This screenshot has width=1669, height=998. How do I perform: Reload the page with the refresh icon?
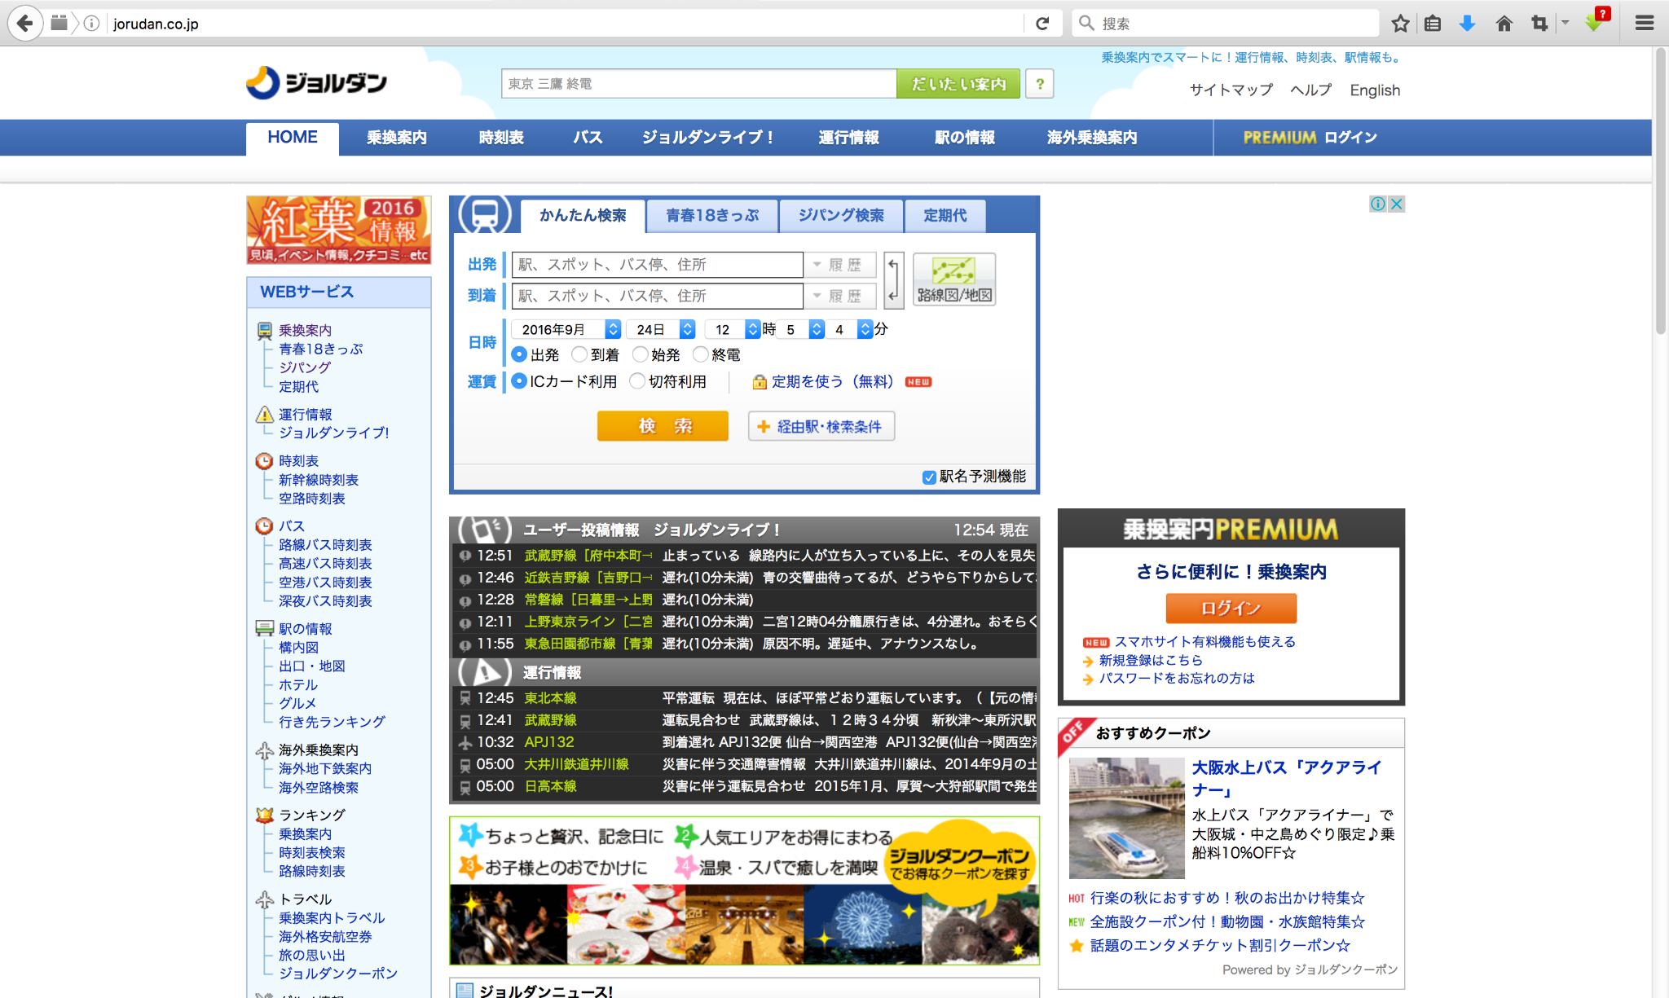(x=1042, y=24)
